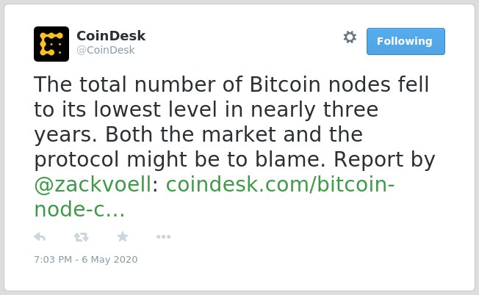479x295 pixels.
Task: Click the @CoinDesk handle
Action: tap(105, 50)
